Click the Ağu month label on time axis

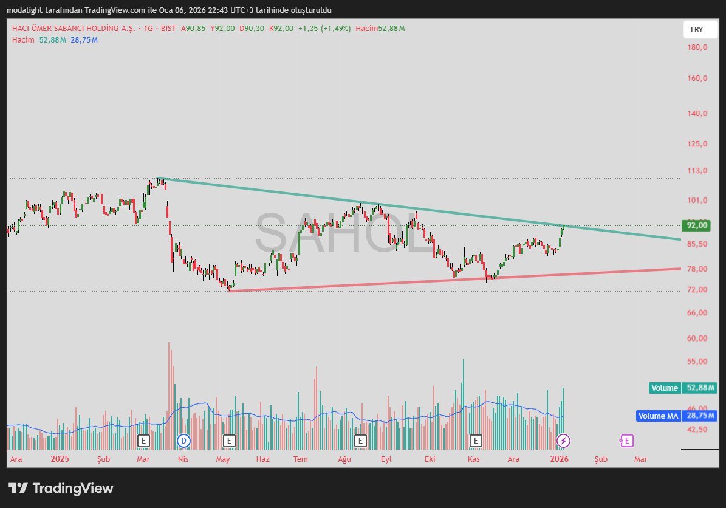tap(344, 459)
